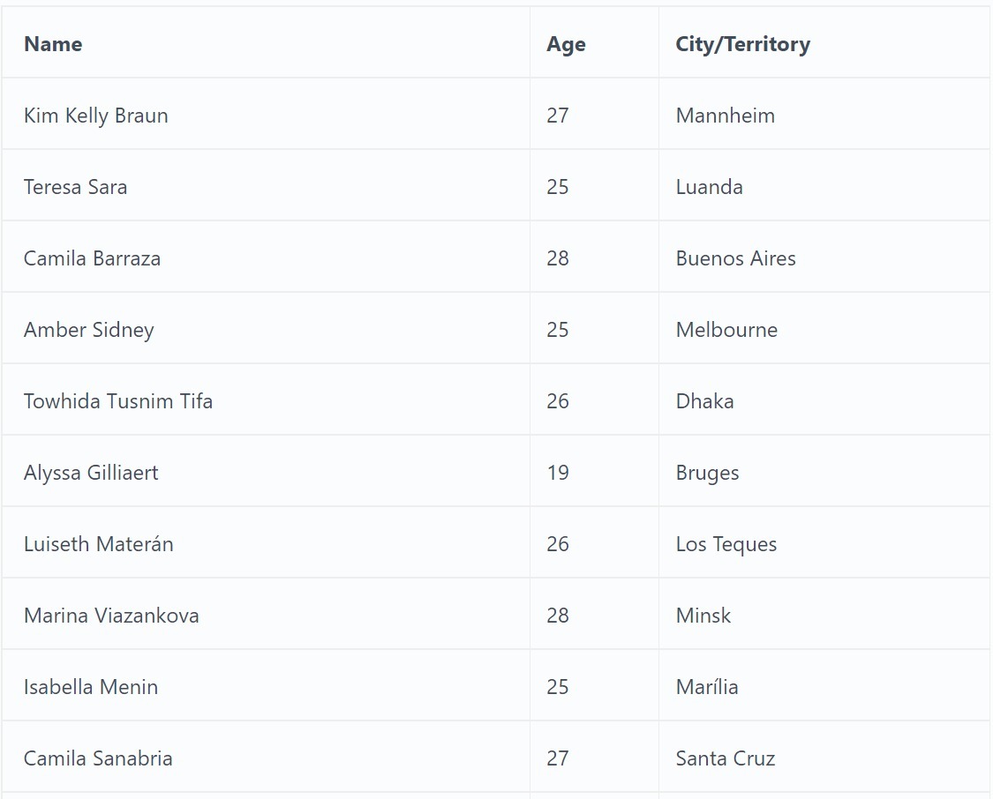Select the Luiseth Materán name cell
This screenshot has width=993, height=799.
(x=98, y=544)
